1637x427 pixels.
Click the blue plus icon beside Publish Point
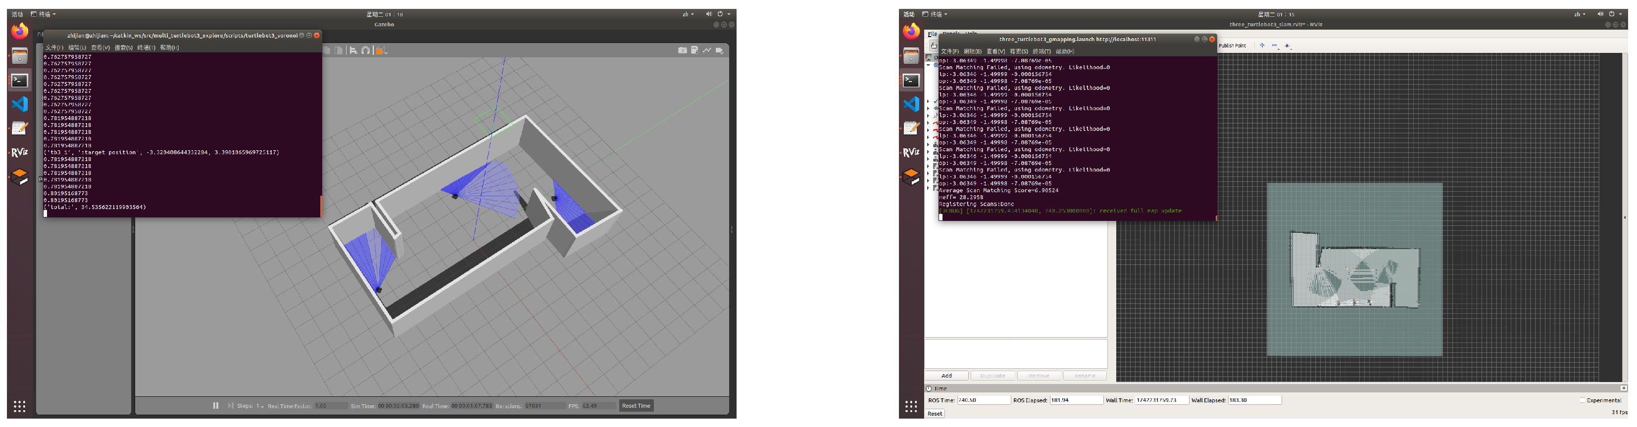click(1261, 45)
